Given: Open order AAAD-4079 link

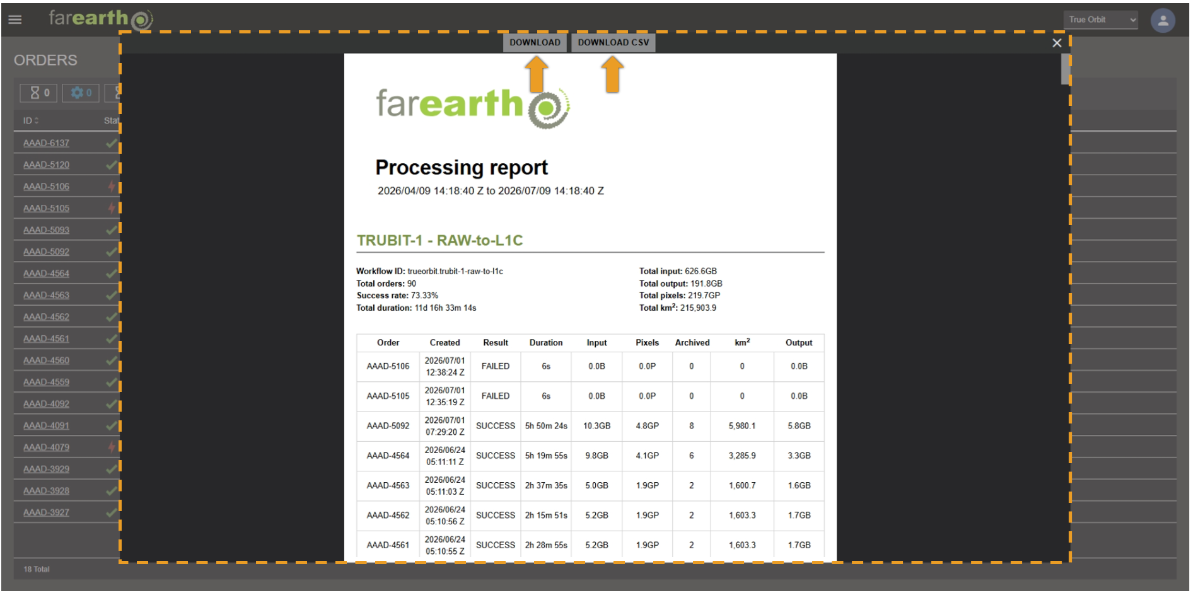Looking at the screenshot, I should tap(46, 447).
